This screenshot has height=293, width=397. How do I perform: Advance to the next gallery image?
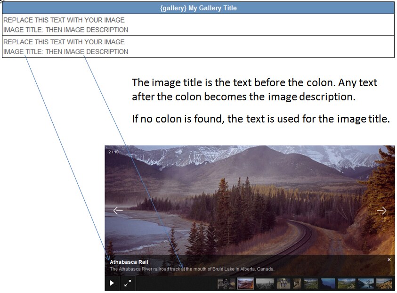click(381, 211)
